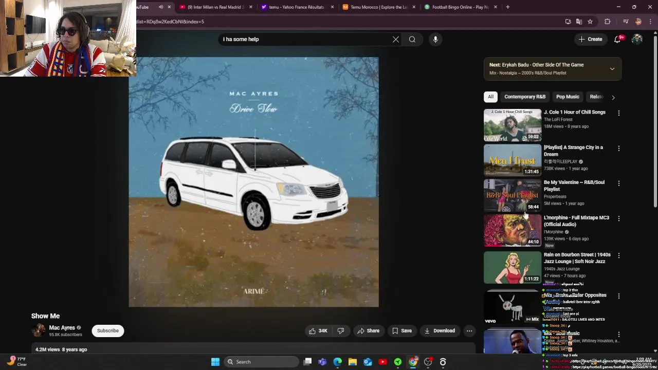658x370 pixels.
Task: Open the Chrome profile avatar
Action: tap(638, 22)
